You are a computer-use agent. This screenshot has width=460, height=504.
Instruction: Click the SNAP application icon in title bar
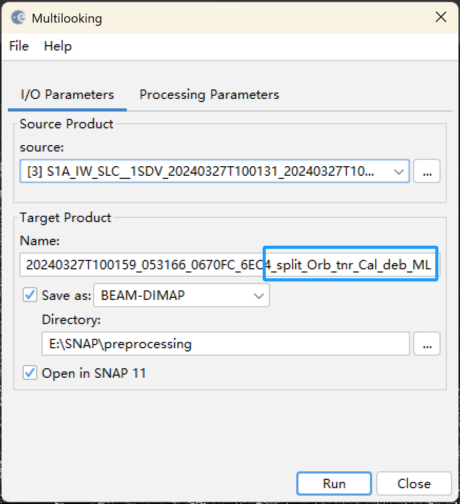[18, 18]
